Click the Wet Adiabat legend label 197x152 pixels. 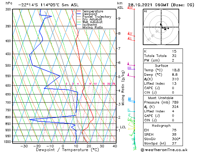click(x=92, y=22)
